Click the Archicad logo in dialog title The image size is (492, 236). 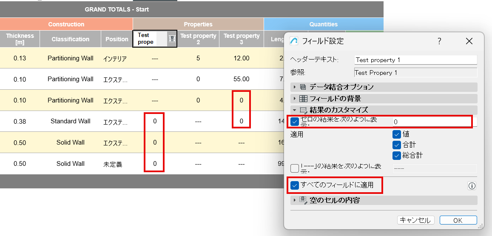pyautogui.click(x=294, y=41)
